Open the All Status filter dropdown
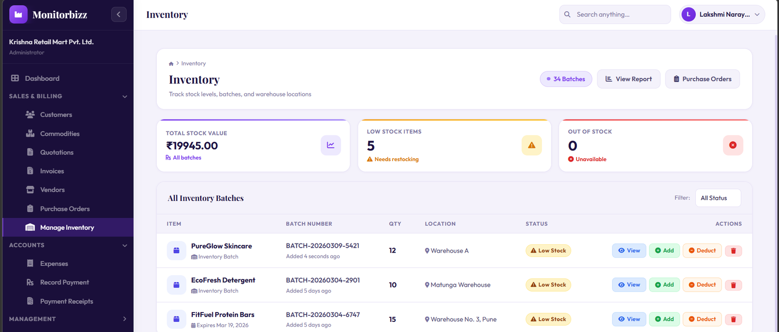The image size is (779, 332). click(718, 198)
